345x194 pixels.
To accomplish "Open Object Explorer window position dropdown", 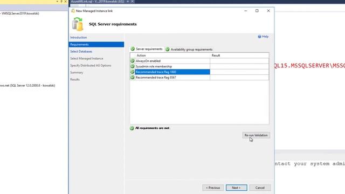I will (57, 2).
